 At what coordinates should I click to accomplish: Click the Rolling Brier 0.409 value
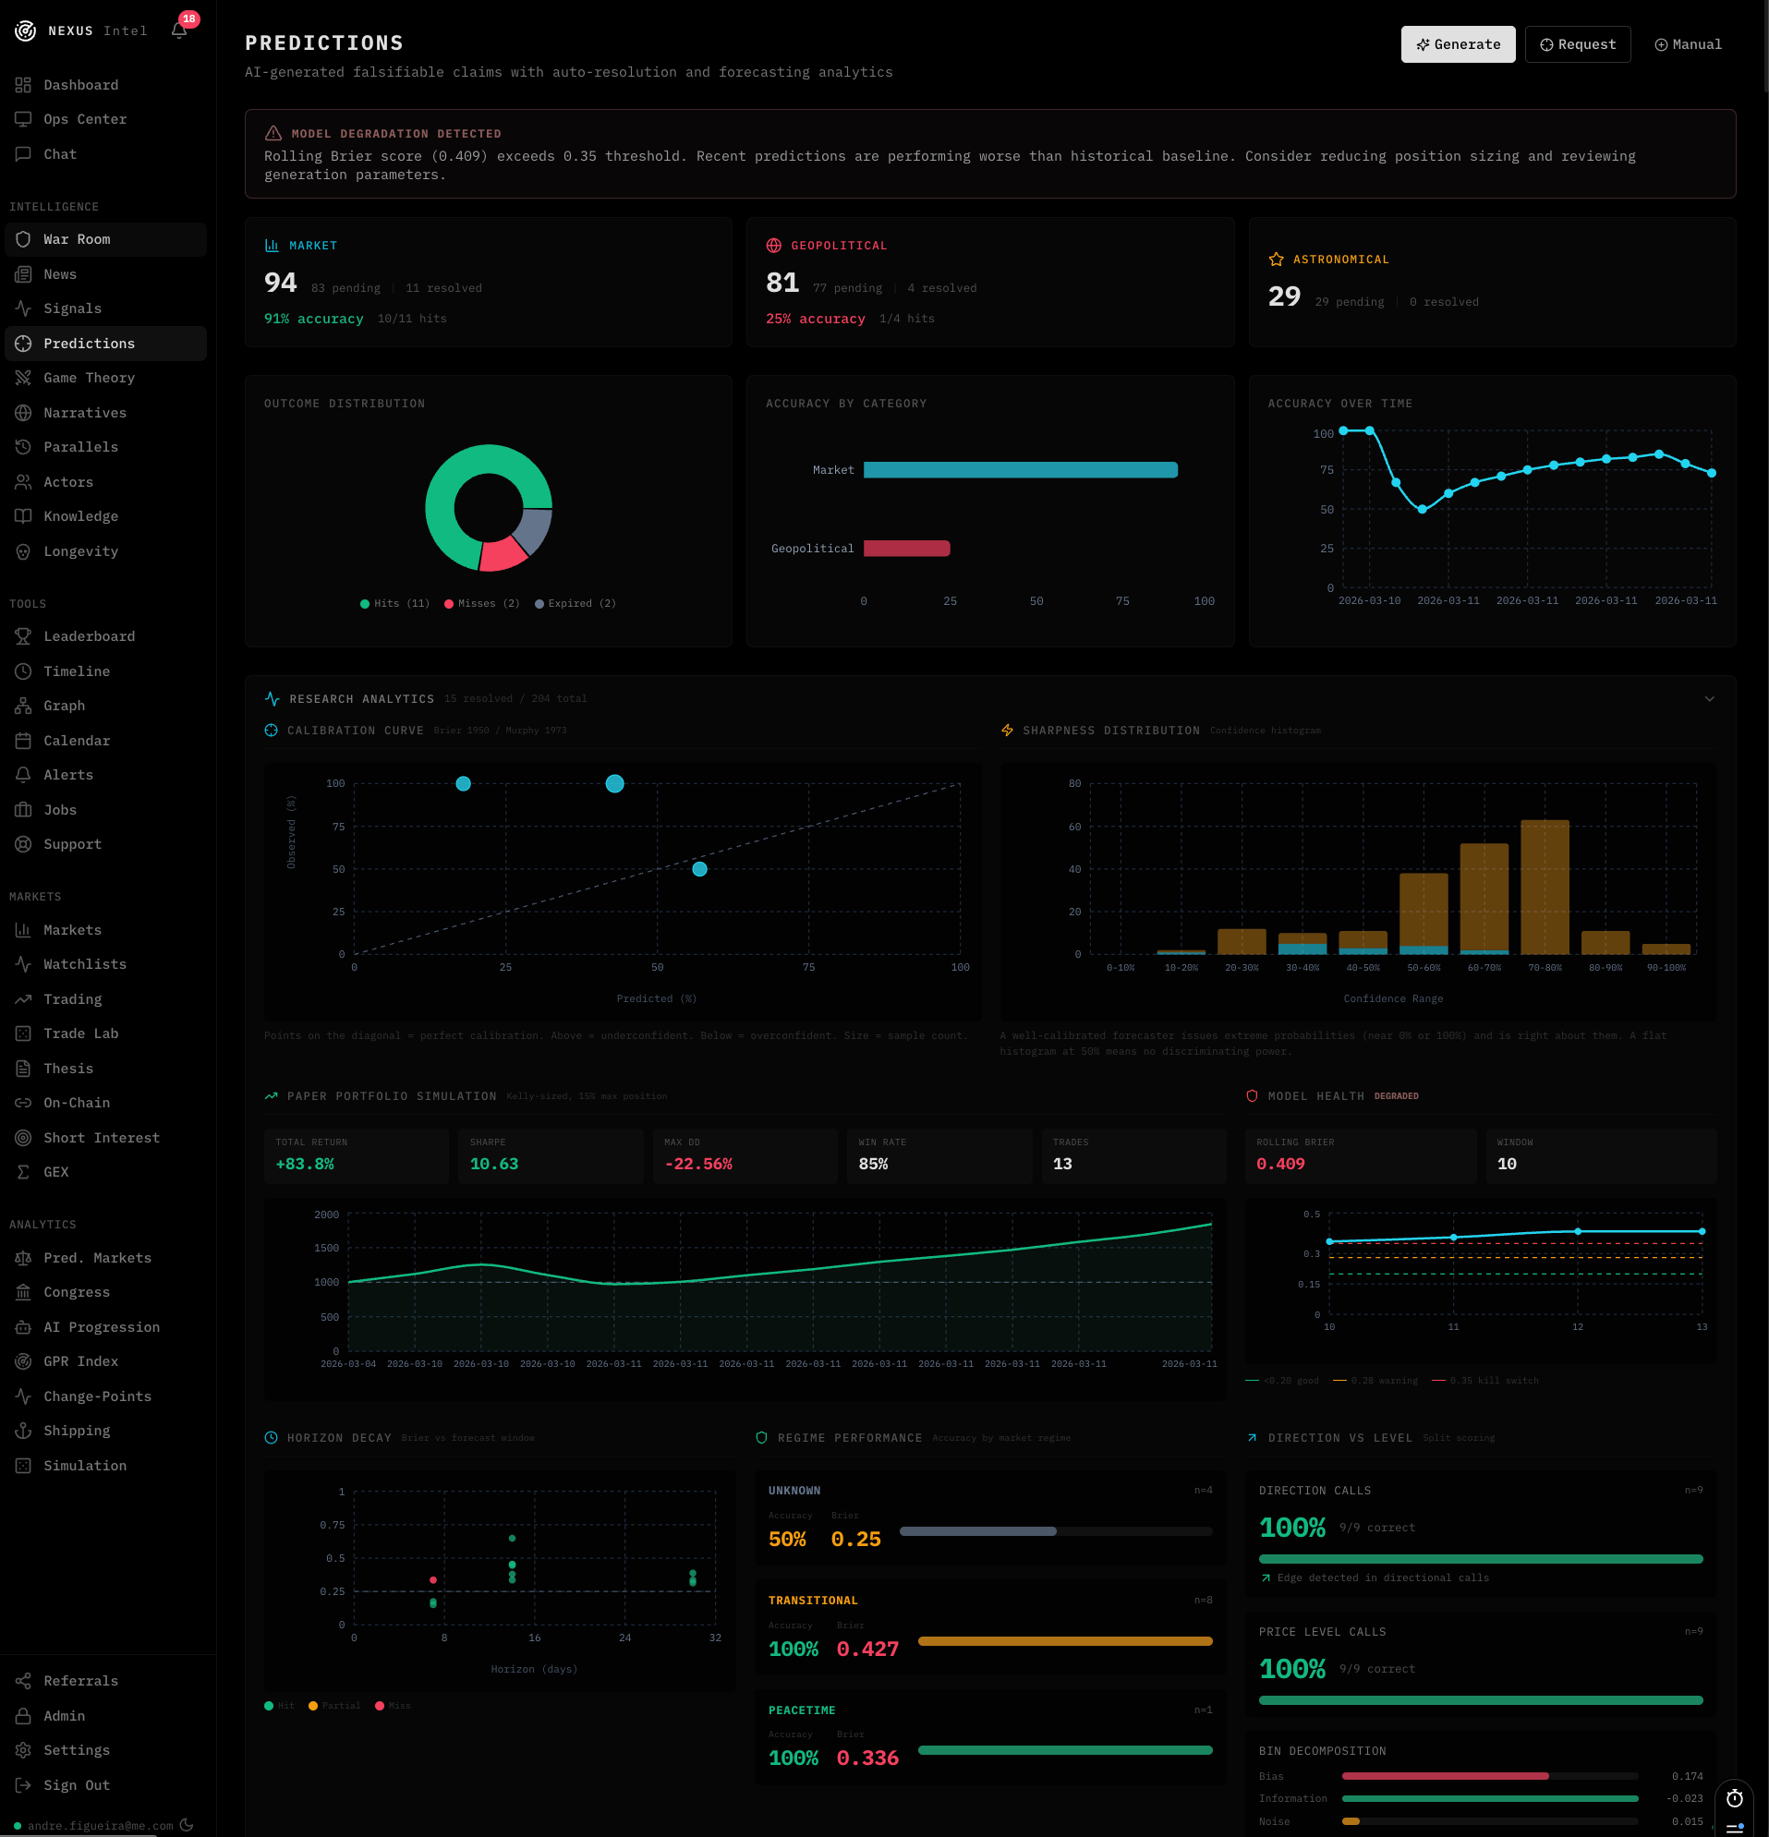click(x=1279, y=1163)
